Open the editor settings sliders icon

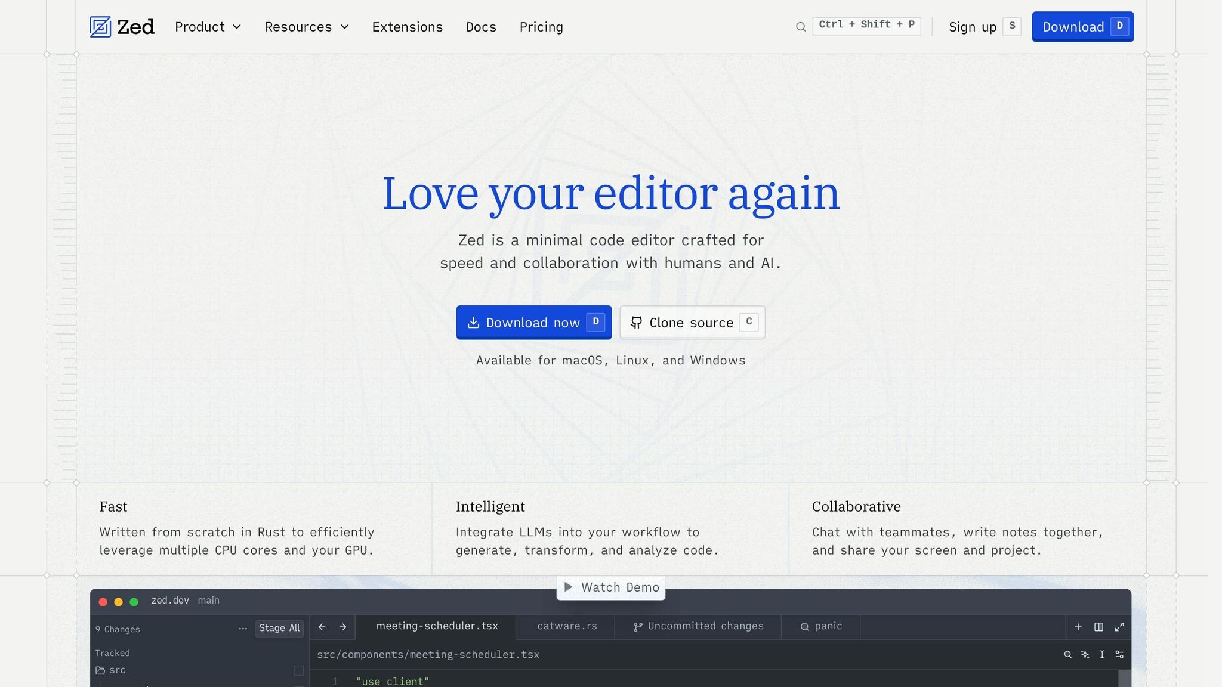(x=1119, y=655)
